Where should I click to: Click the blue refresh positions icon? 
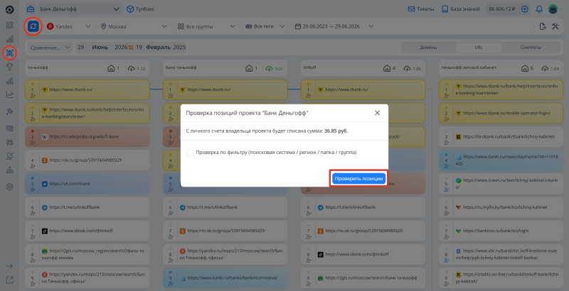tap(33, 26)
